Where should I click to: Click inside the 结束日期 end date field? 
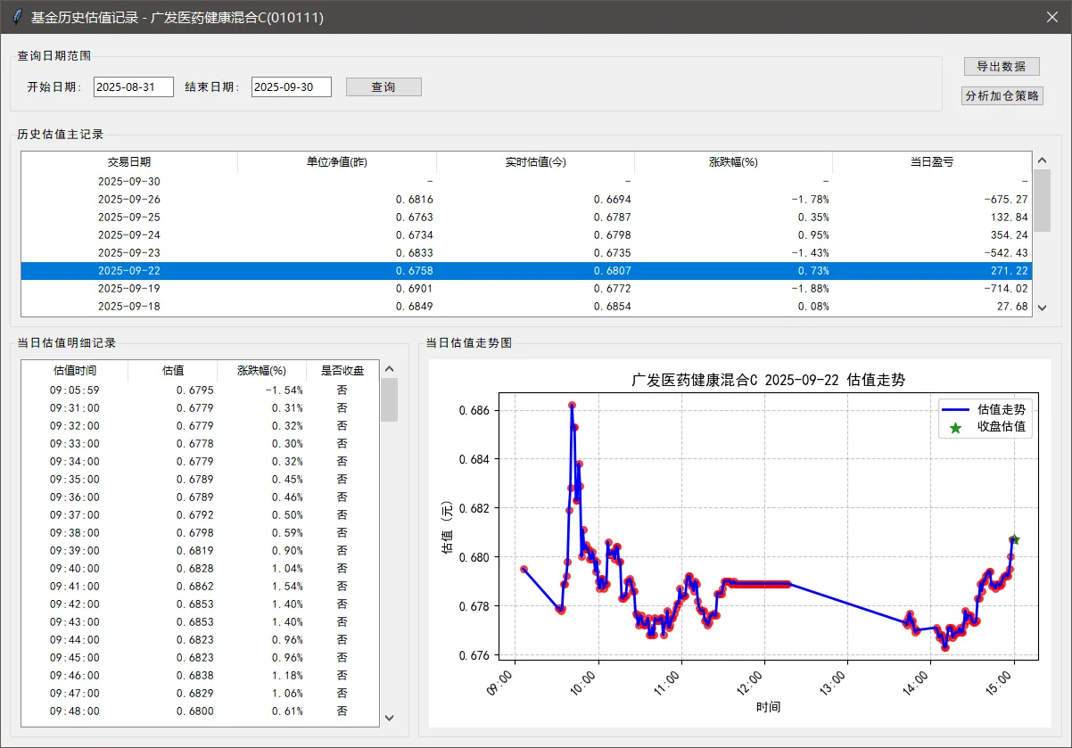(291, 86)
